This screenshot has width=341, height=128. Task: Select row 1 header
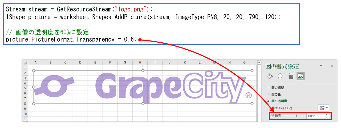click(x=25, y=68)
